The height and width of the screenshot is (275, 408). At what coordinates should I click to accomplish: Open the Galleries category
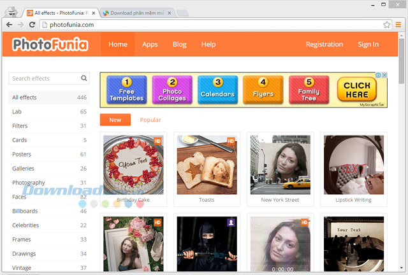(49, 169)
